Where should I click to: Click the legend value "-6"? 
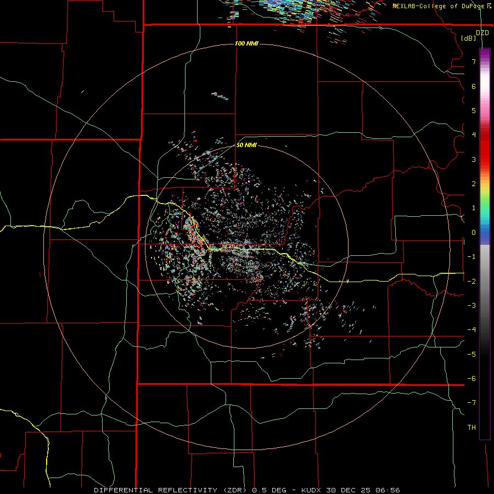471,379
